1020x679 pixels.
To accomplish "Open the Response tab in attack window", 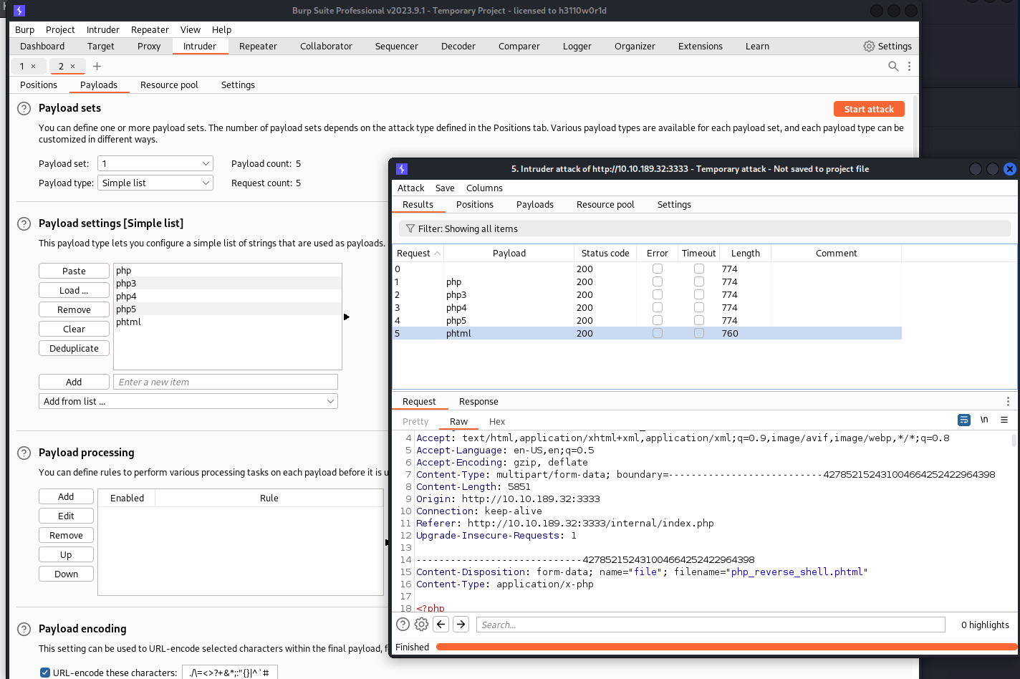I will click(x=478, y=401).
